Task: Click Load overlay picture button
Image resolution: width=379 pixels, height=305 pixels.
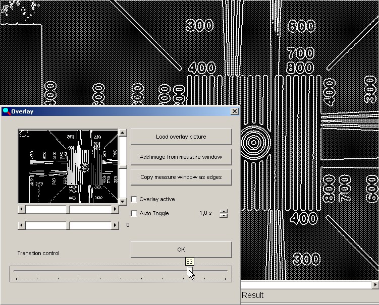Action: point(181,137)
